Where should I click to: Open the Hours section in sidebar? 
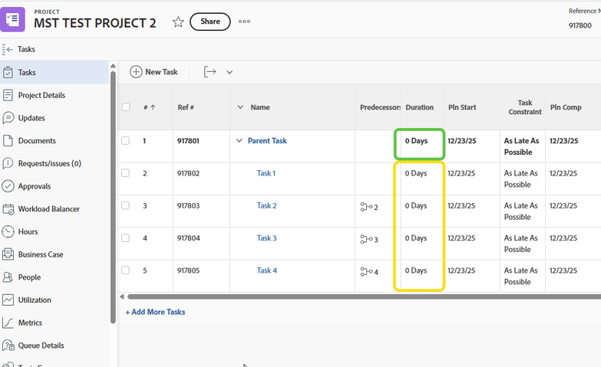[x=28, y=231]
